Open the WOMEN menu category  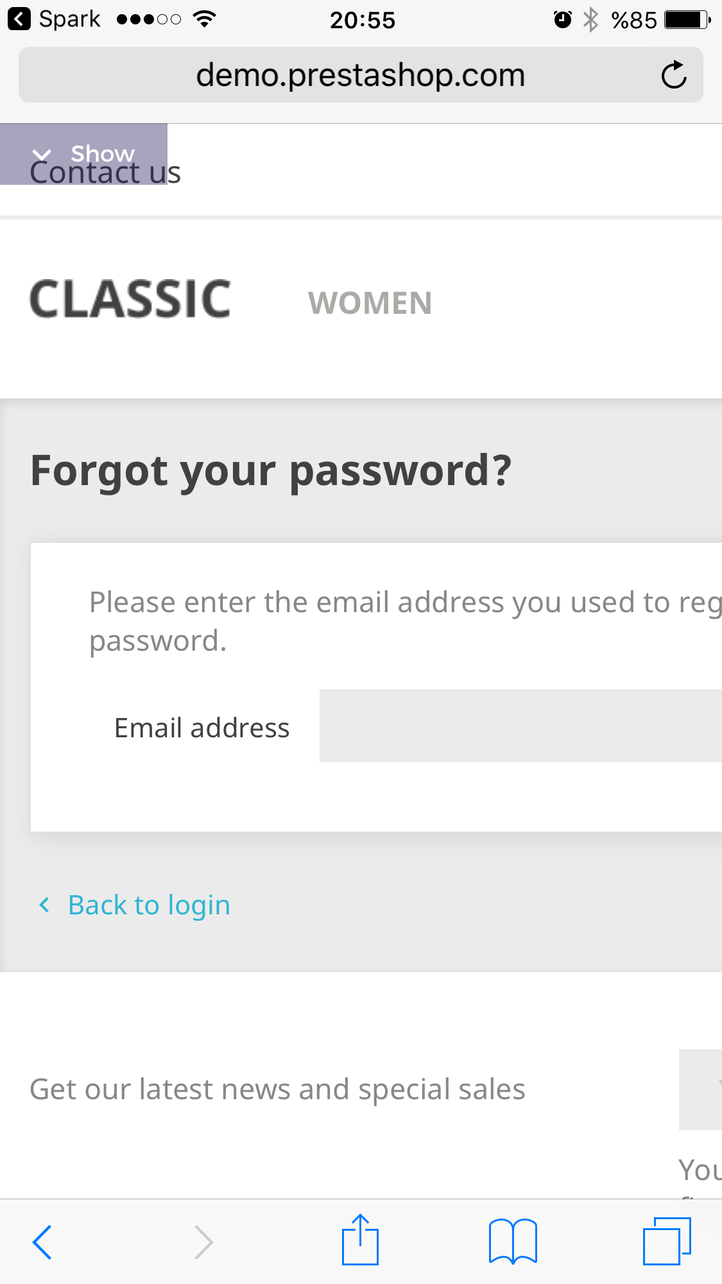[x=370, y=303]
